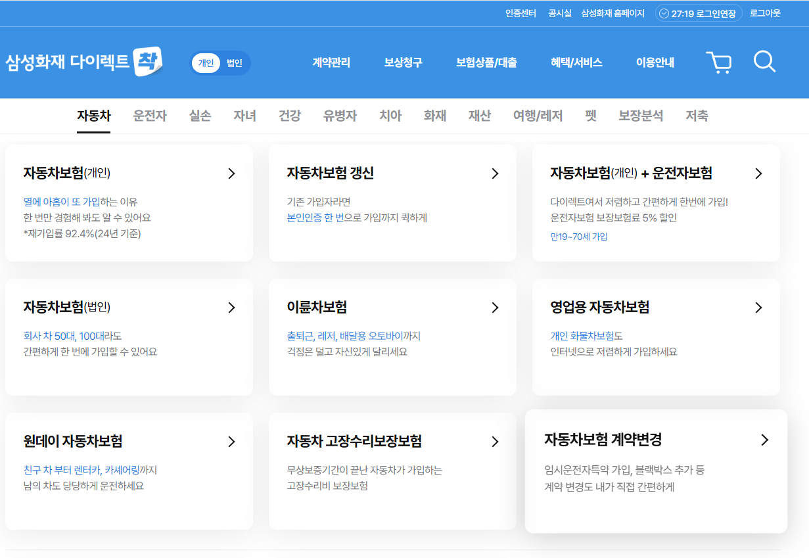Click the 영업용 자동차보험 title
The image size is (809, 558).
599,308
